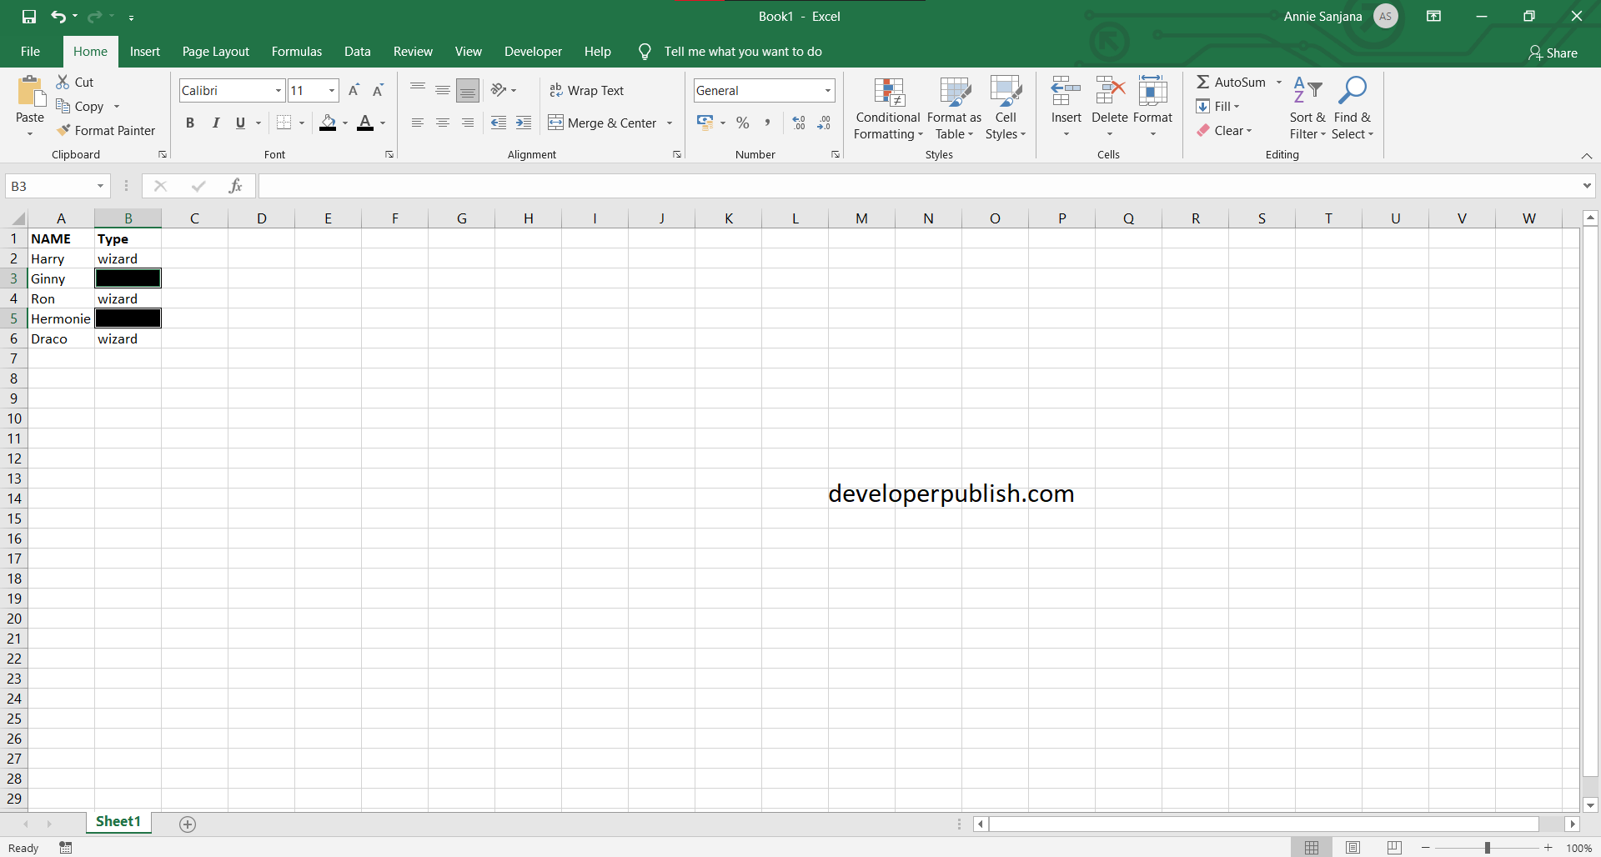Image resolution: width=1601 pixels, height=857 pixels.
Task: Click the Insert Function fx icon
Action: [x=236, y=186]
